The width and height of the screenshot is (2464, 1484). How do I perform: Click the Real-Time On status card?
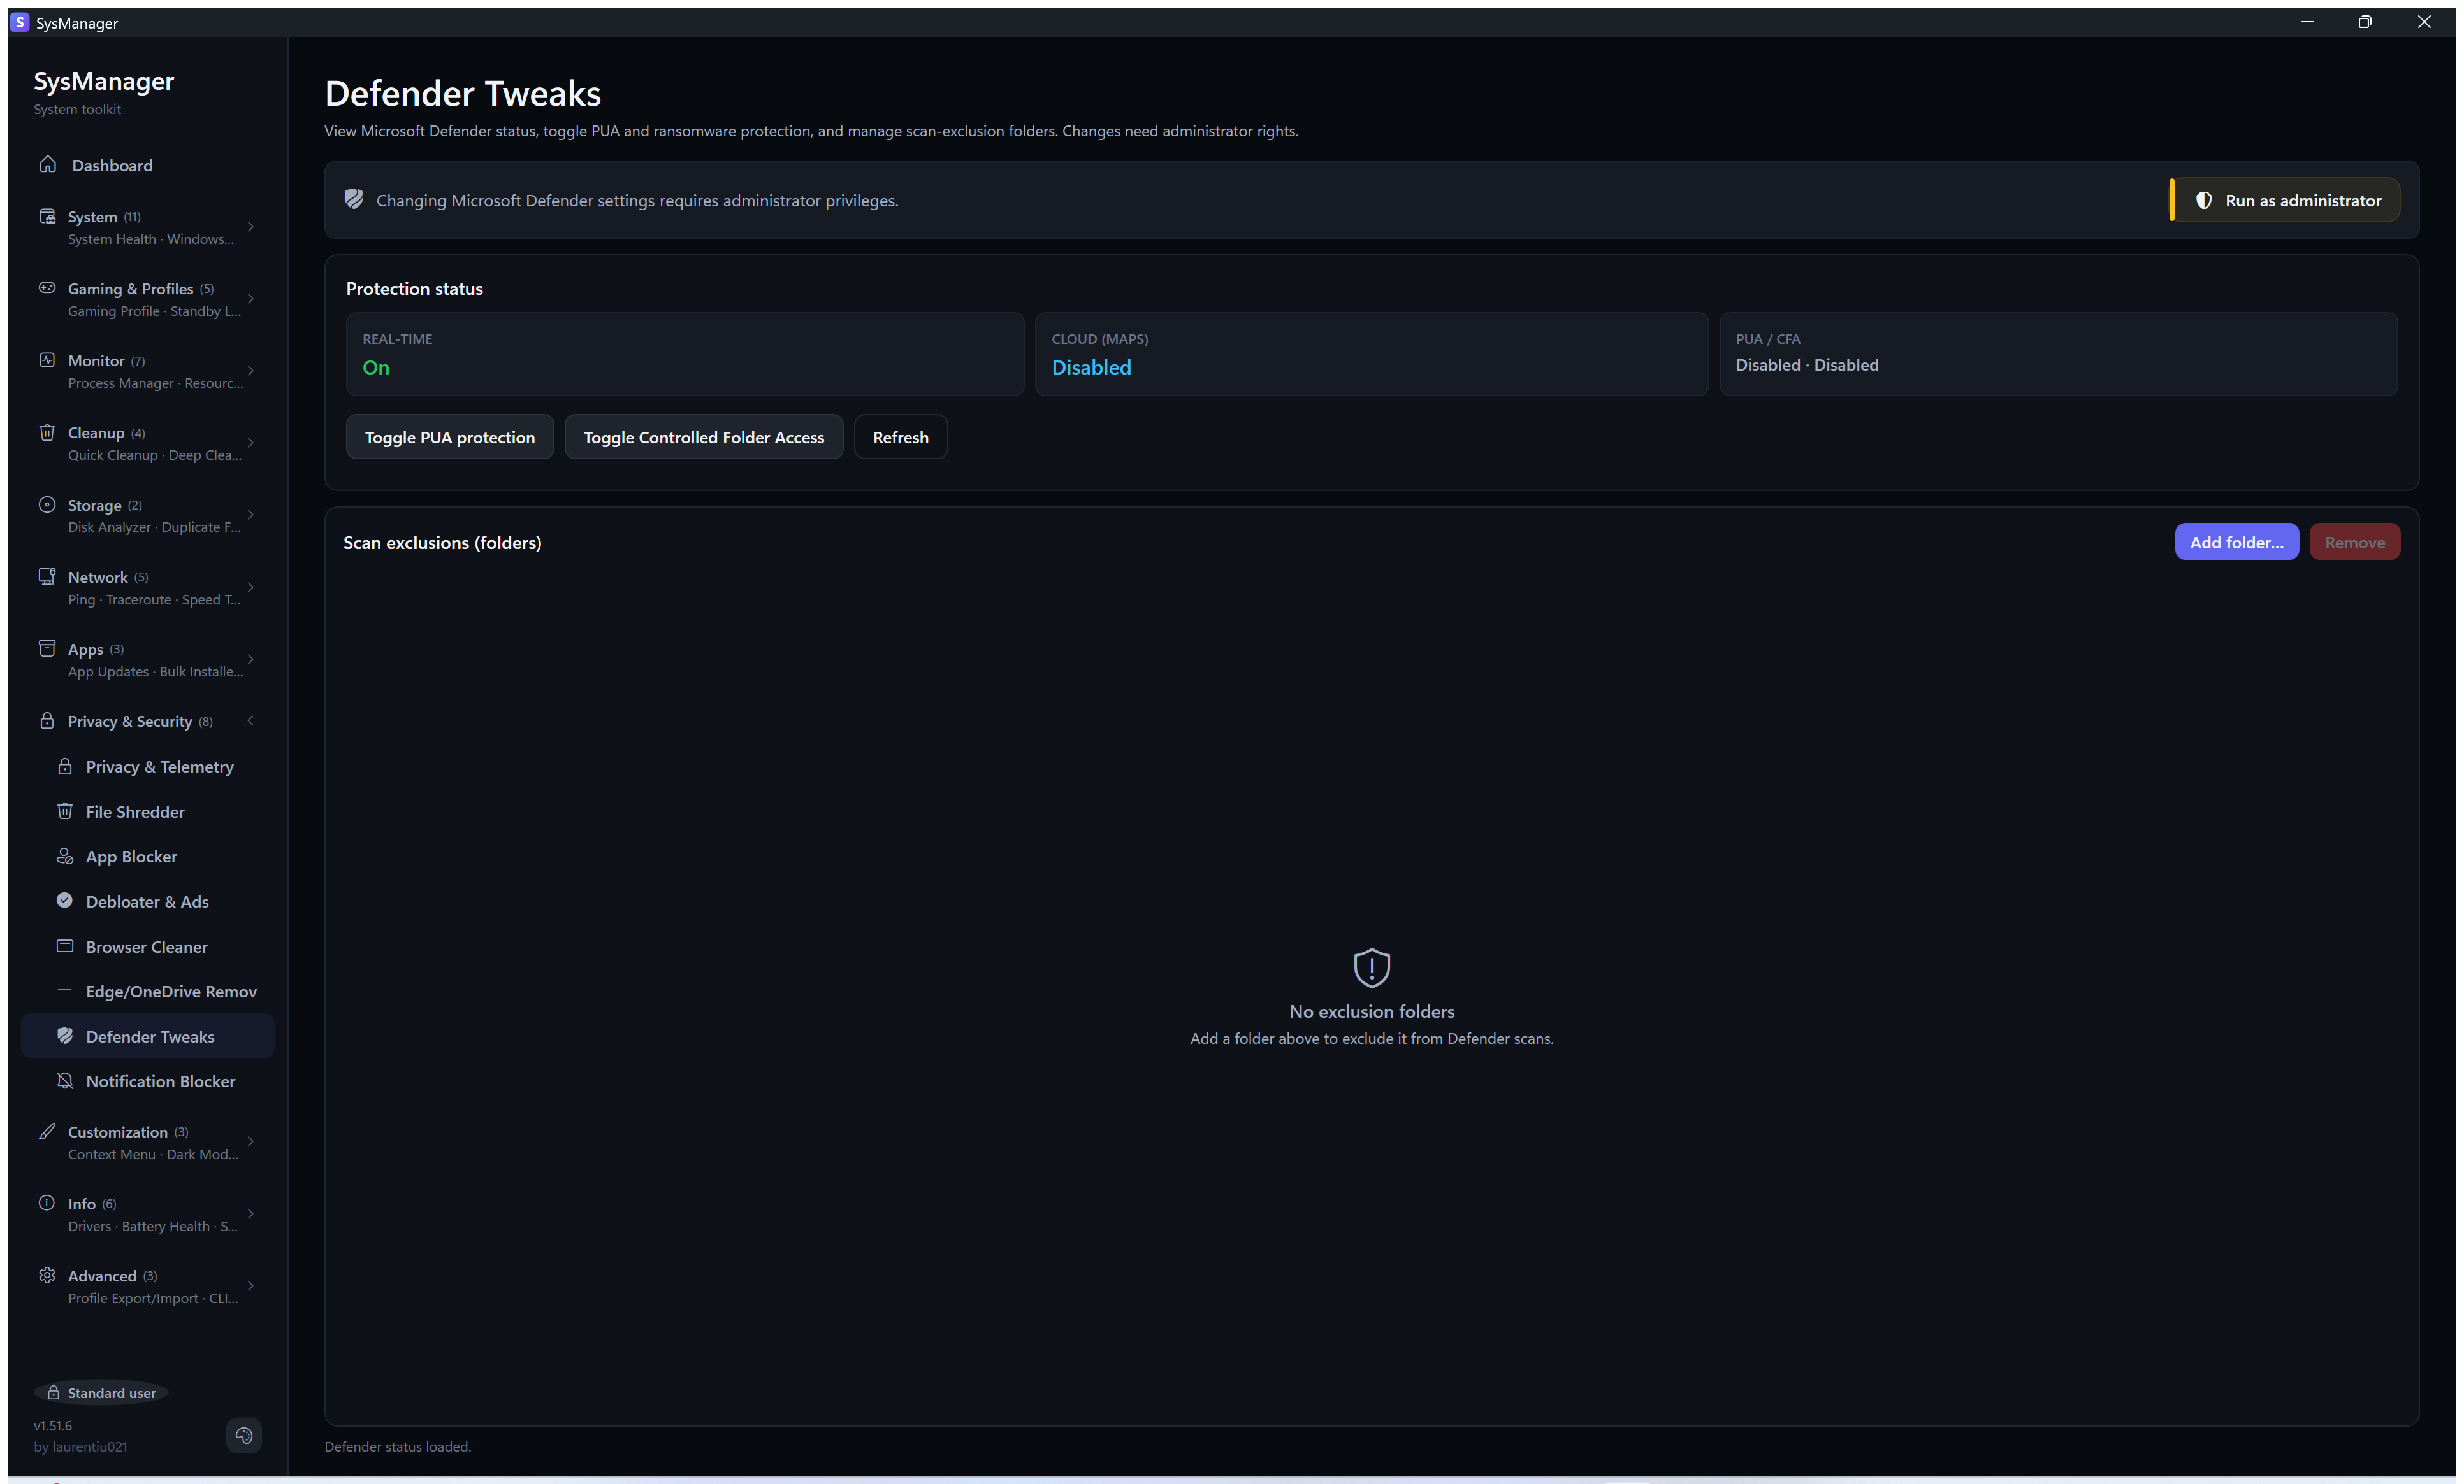(685, 353)
